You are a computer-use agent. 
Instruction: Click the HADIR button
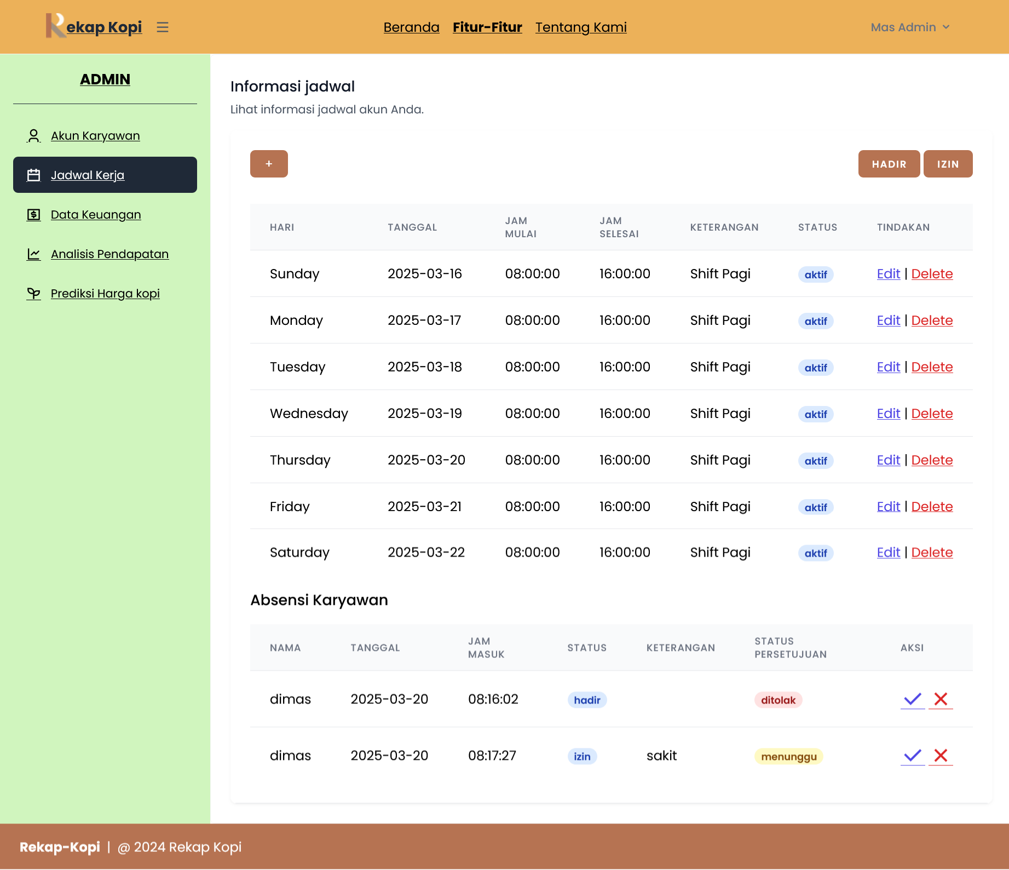pyautogui.click(x=889, y=164)
